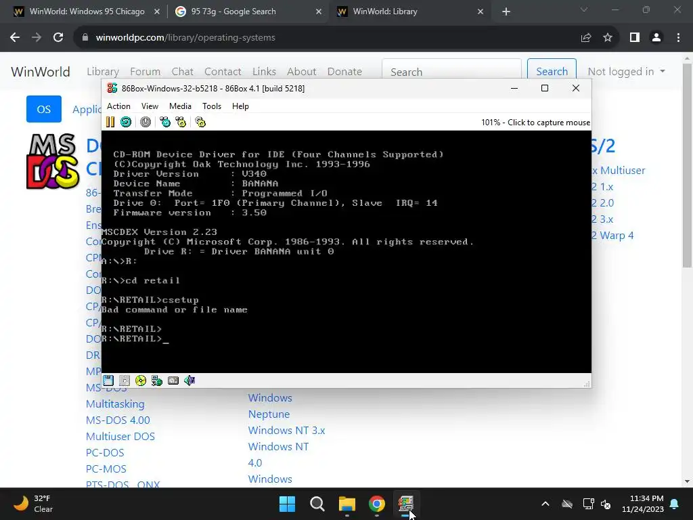
Task: Open the Links nav link
Action: pyautogui.click(x=265, y=72)
